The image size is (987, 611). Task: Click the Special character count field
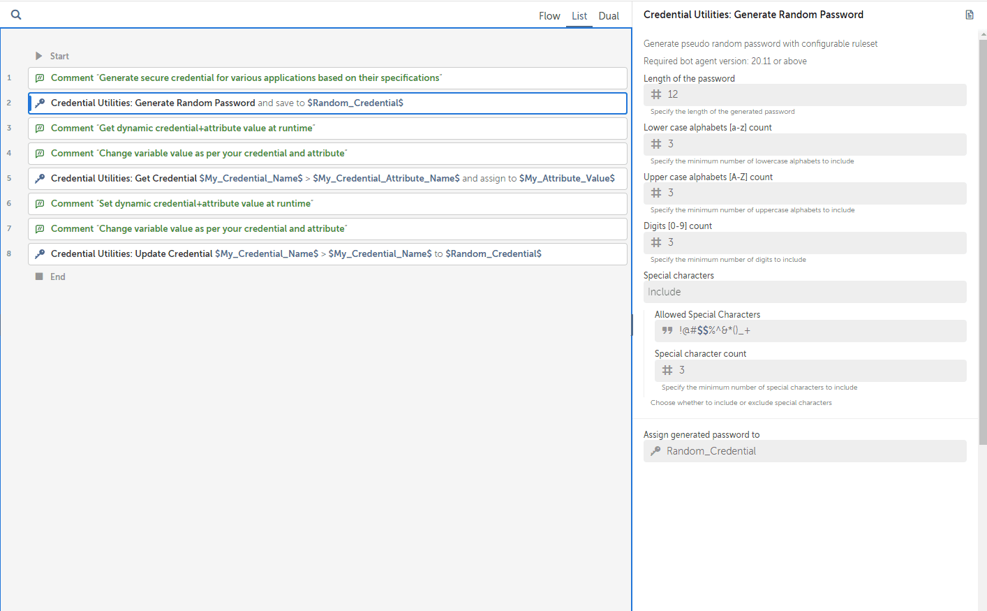pyautogui.click(x=810, y=370)
